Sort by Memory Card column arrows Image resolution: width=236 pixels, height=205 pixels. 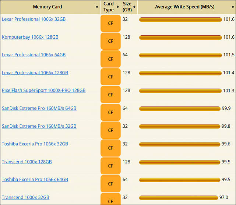[97, 7]
